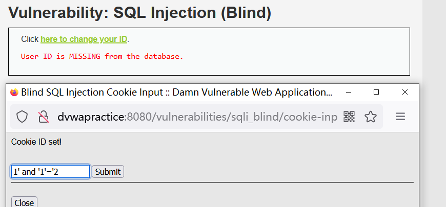Image resolution: width=446 pixels, height=207 pixels.
Task: Click the Close button below the form
Action: (24, 202)
